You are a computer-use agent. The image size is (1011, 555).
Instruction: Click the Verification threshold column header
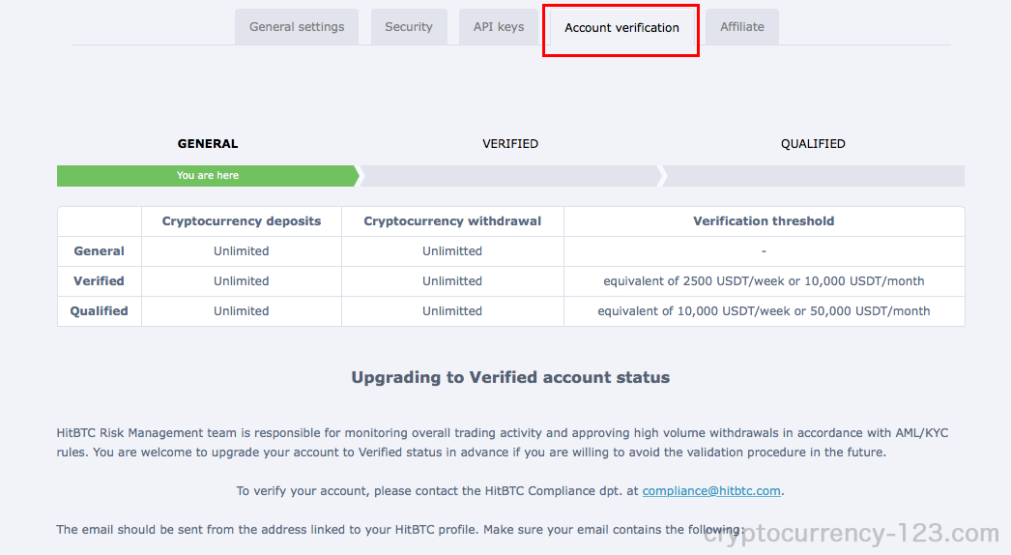pos(765,221)
